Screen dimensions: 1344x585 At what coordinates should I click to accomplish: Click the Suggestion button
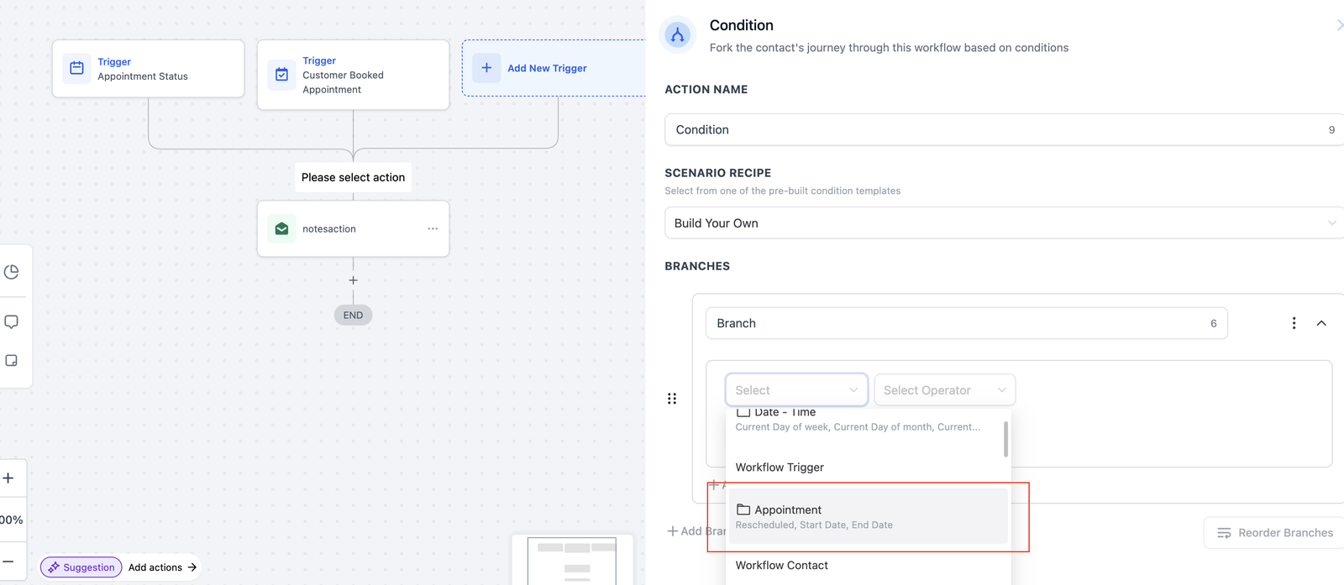pos(81,567)
